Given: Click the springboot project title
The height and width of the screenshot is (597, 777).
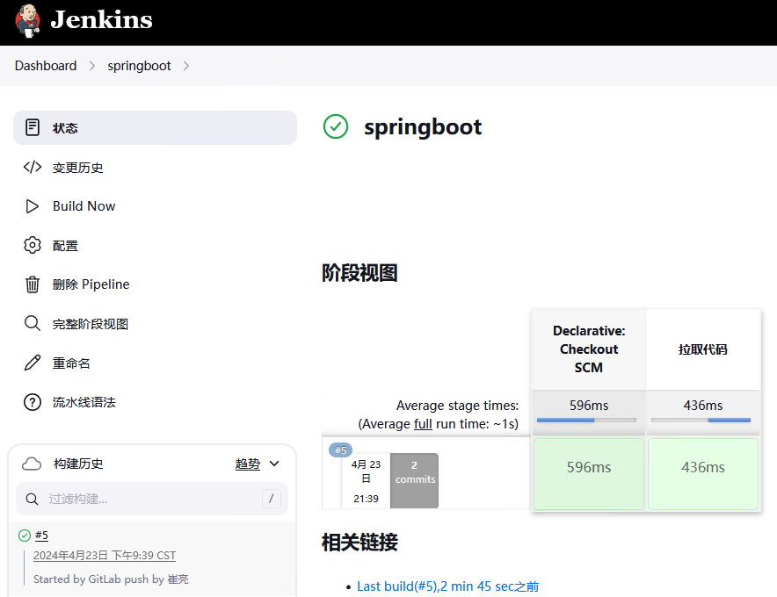Looking at the screenshot, I should click(x=423, y=127).
